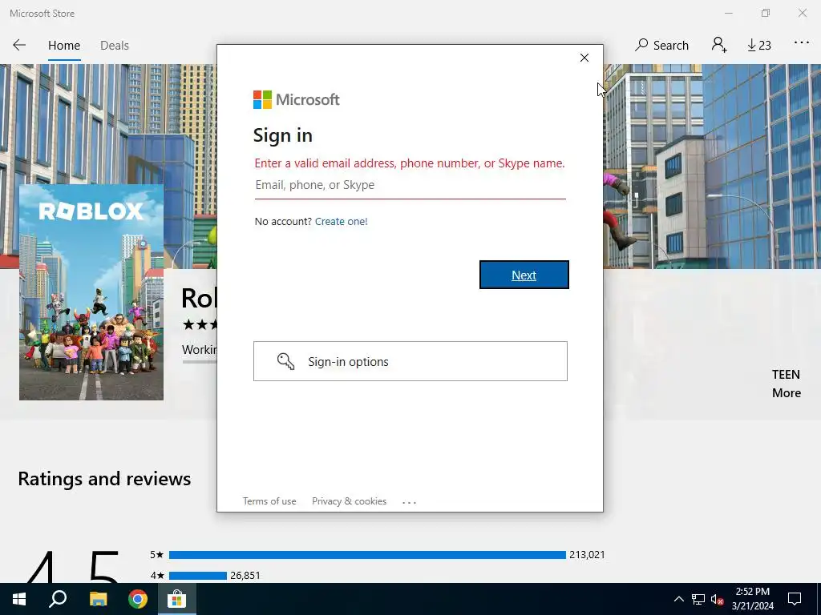Click the 5-star rating bar
This screenshot has width=821, height=615.
coord(367,555)
